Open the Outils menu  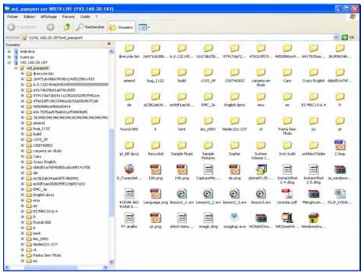pyautogui.click(x=85, y=17)
